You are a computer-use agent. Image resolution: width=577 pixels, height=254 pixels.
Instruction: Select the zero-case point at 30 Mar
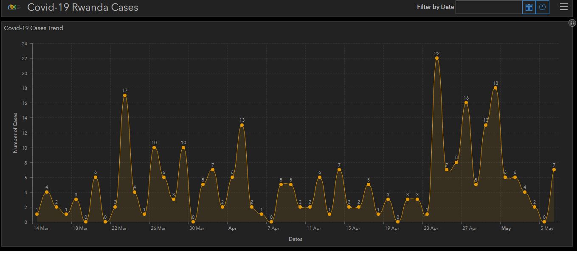click(x=193, y=222)
